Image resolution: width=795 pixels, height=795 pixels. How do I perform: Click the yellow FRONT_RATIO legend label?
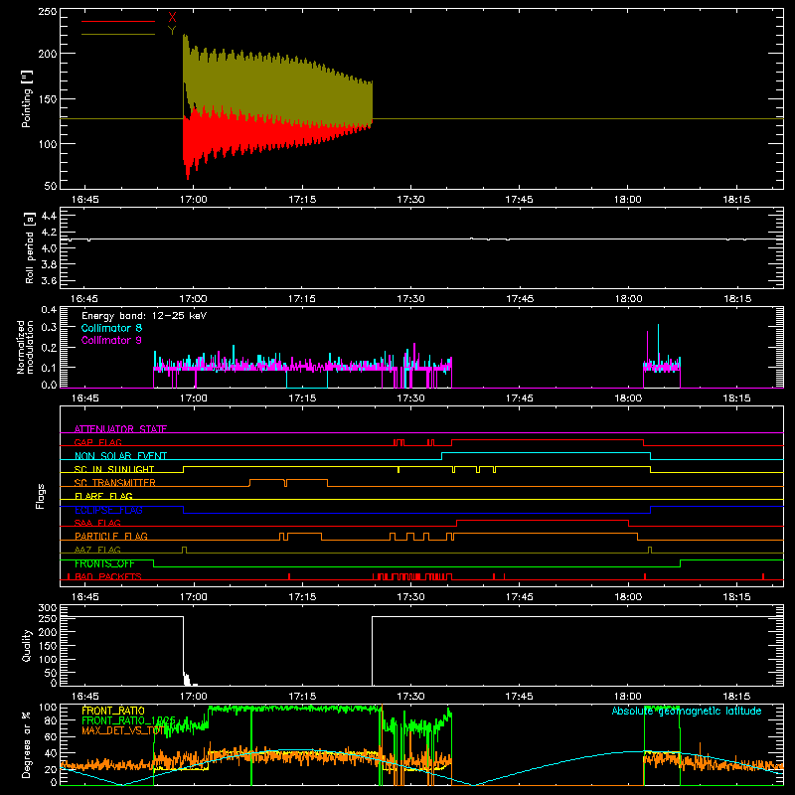tap(113, 711)
